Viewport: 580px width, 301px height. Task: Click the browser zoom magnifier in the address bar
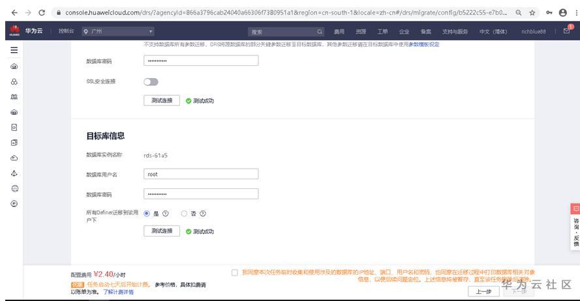pos(519,12)
